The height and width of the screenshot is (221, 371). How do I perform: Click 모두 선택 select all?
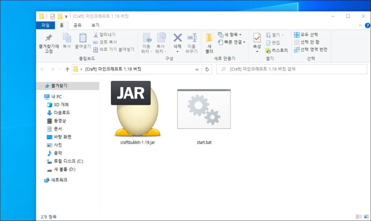click(306, 35)
